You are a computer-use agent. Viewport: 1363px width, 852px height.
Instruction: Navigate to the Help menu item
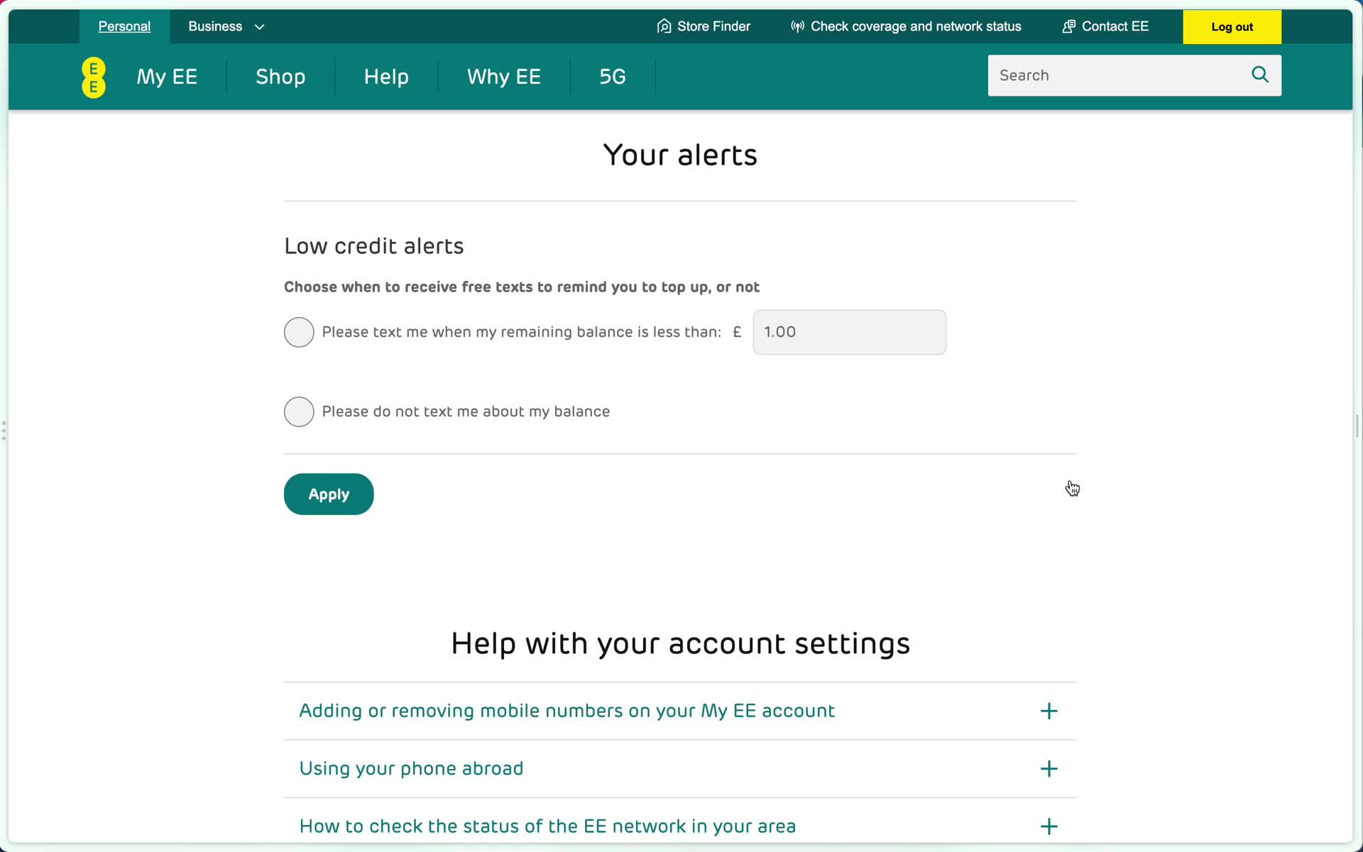coord(385,75)
